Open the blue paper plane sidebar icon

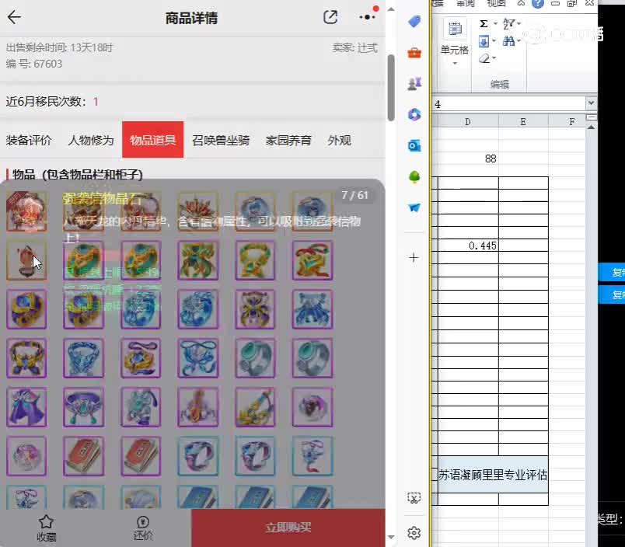pos(414,207)
